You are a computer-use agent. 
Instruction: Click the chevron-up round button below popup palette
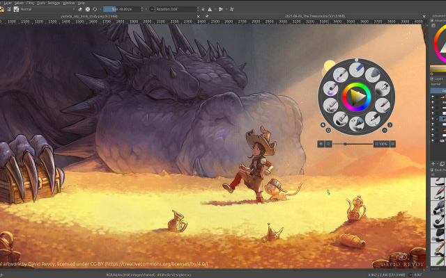click(x=384, y=130)
